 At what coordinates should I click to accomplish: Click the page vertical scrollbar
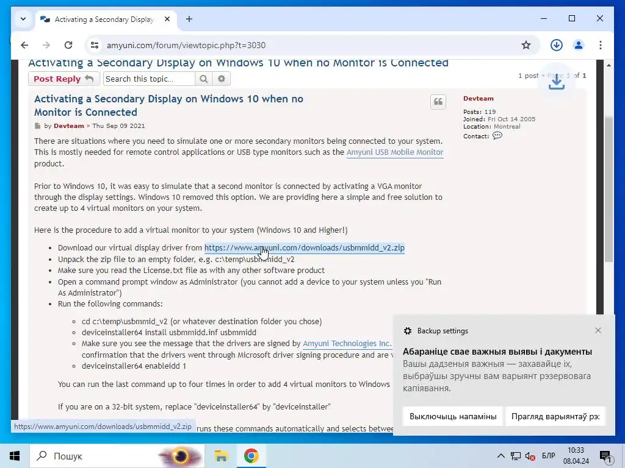[609, 189]
